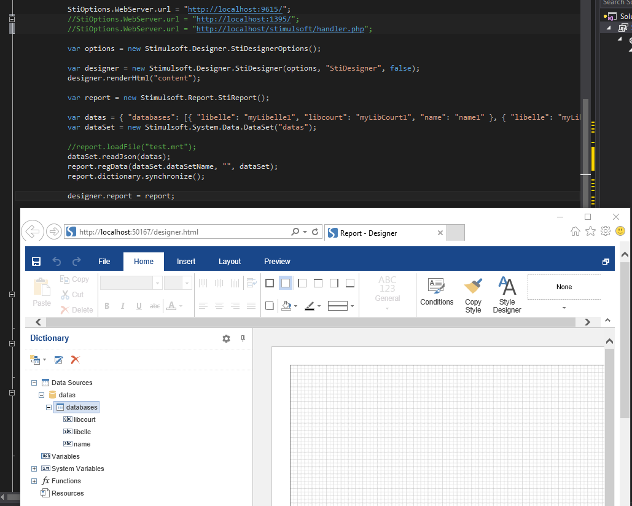Switch to the Home tab
This screenshot has height=506, width=632.
click(x=144, y=262)
